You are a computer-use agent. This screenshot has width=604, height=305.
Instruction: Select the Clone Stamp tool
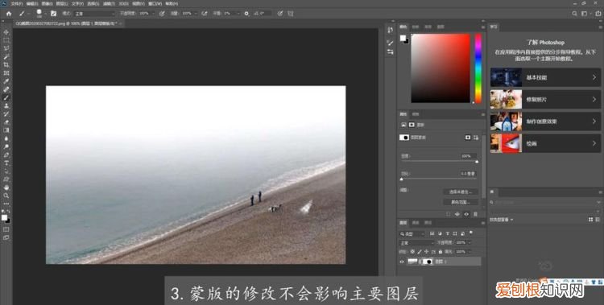tap(6, 106)
